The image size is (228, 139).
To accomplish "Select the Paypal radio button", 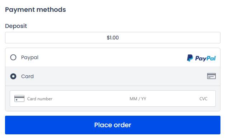I will point(13,57).
